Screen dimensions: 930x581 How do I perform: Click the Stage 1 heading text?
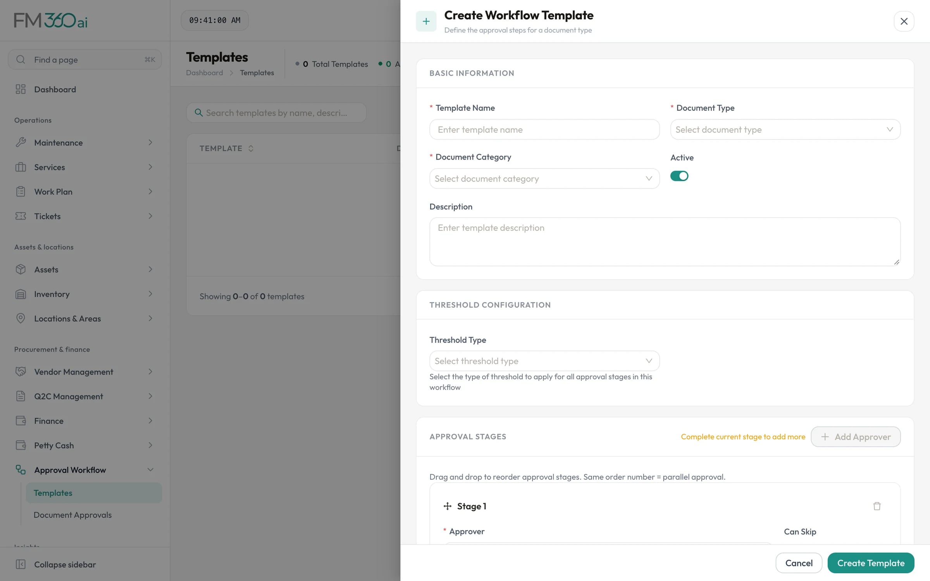[x=472, y=506]
